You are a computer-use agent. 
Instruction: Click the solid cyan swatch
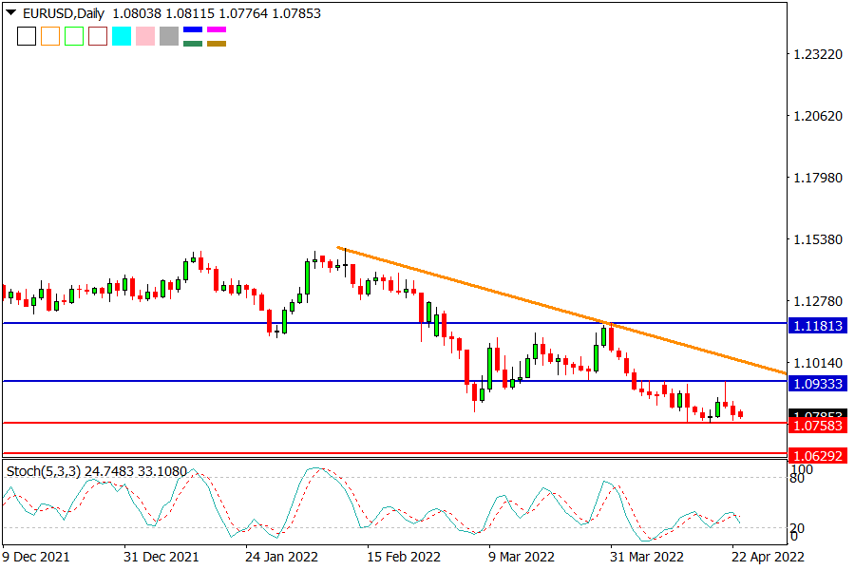[122, 36]
